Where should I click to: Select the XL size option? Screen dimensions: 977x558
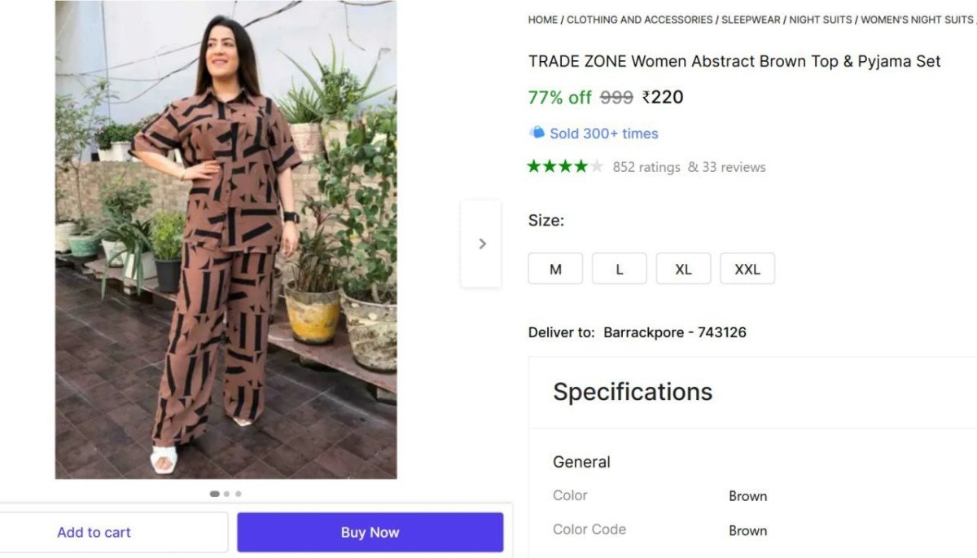tap(683, 268)
